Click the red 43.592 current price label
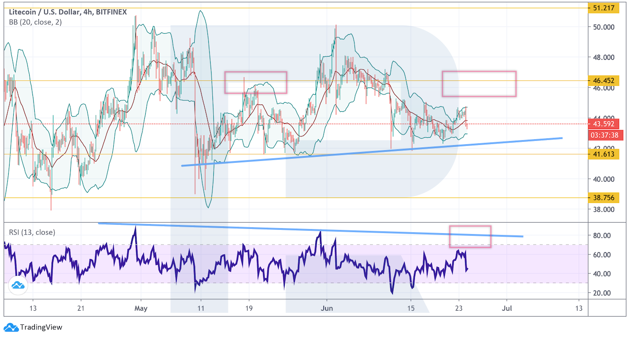 point(604,124)
